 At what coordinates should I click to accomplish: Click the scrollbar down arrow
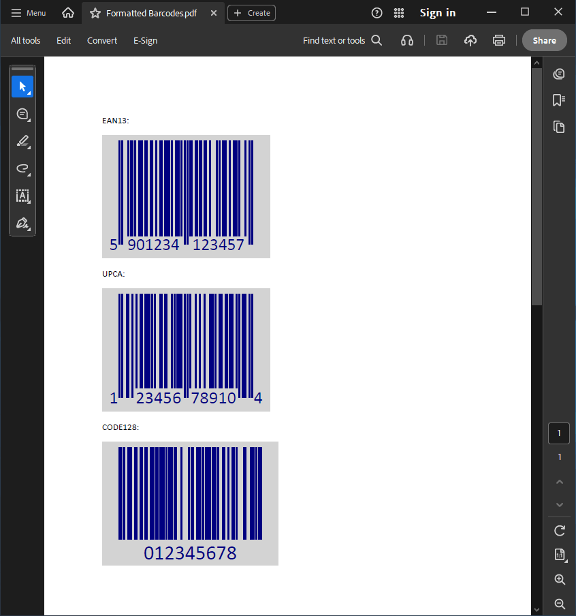(x=537, y=610)
